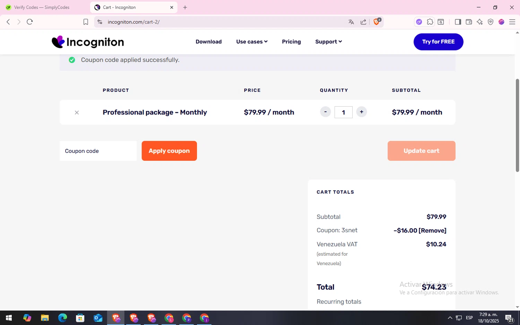Go back to the previous page

coord(8,22)
